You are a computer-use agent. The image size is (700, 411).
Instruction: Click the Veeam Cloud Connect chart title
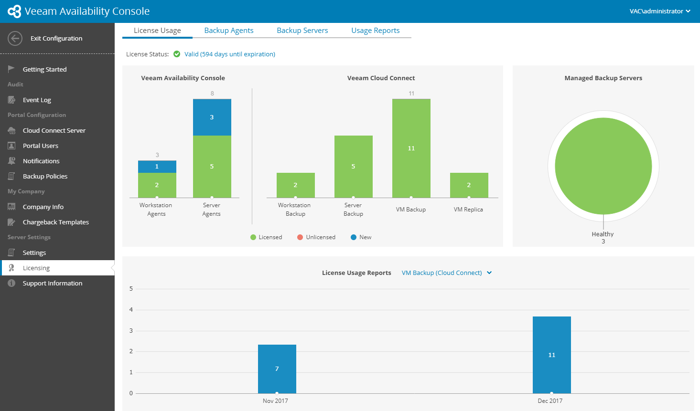(x=381, y=78)
